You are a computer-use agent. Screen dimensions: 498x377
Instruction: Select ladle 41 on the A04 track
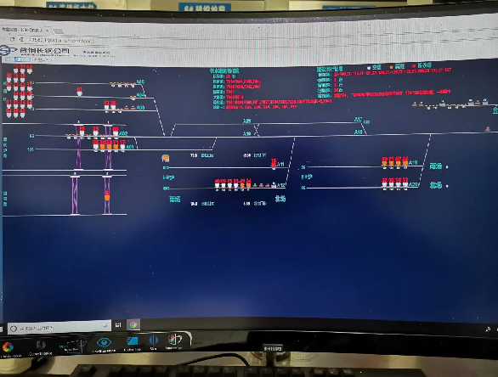tap(79, 92)
